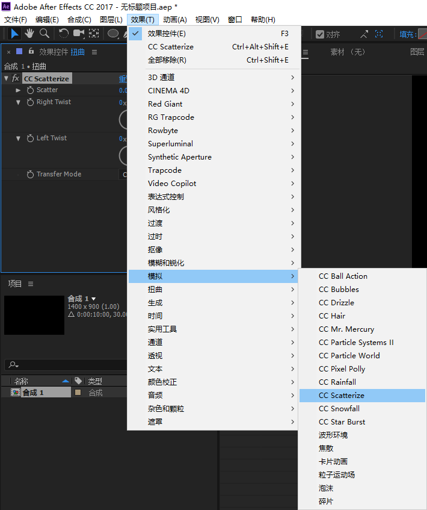This screenshot has width=427, height=510.
Task: Click the search magnifier in project panel
Action: pyautogui.click(x=13, y=365)
